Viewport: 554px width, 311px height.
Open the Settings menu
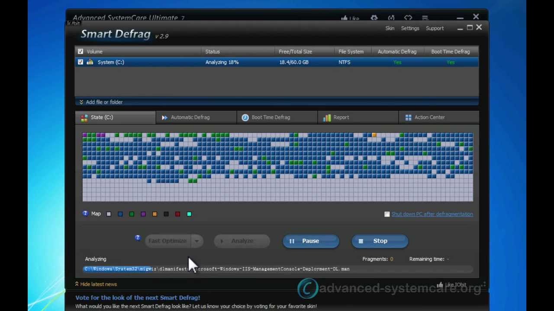point(410,29)
